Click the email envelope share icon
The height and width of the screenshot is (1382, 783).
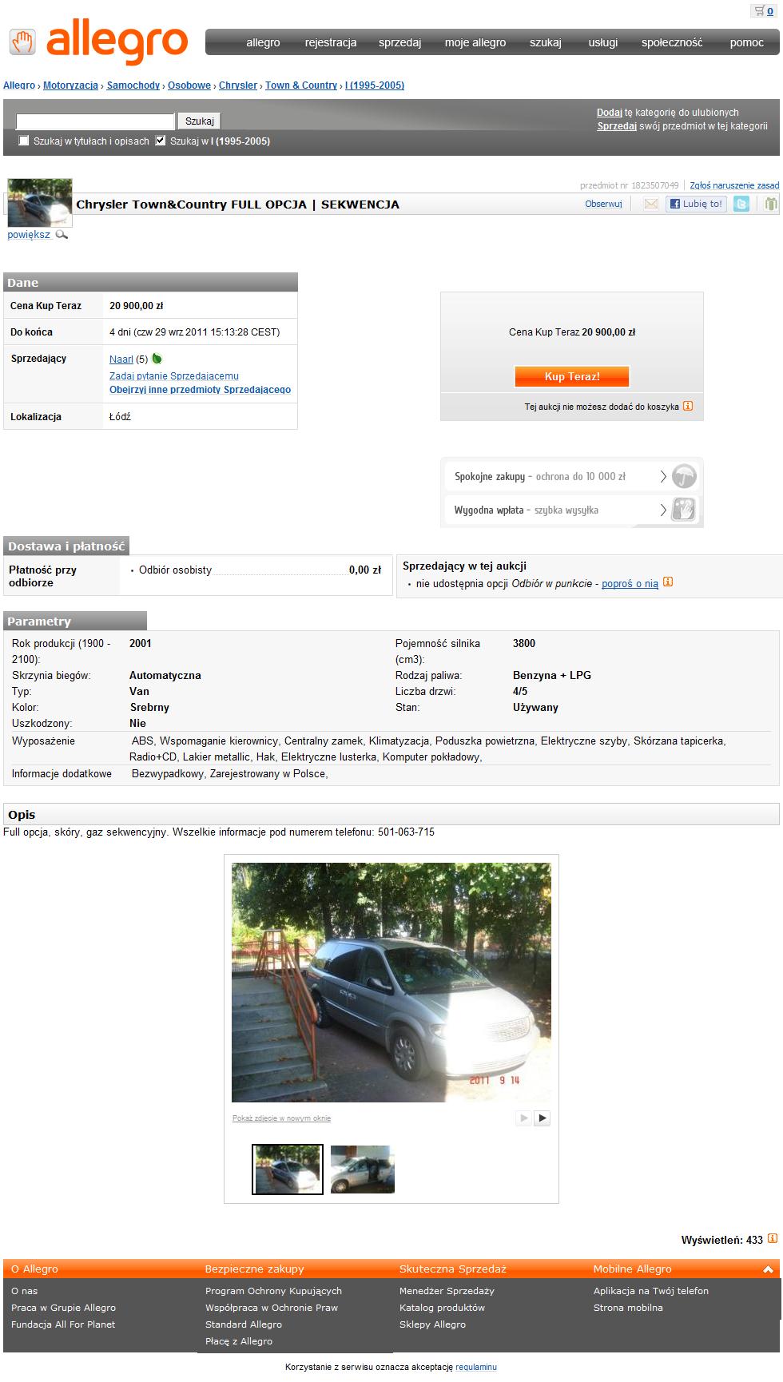point(651,204)
